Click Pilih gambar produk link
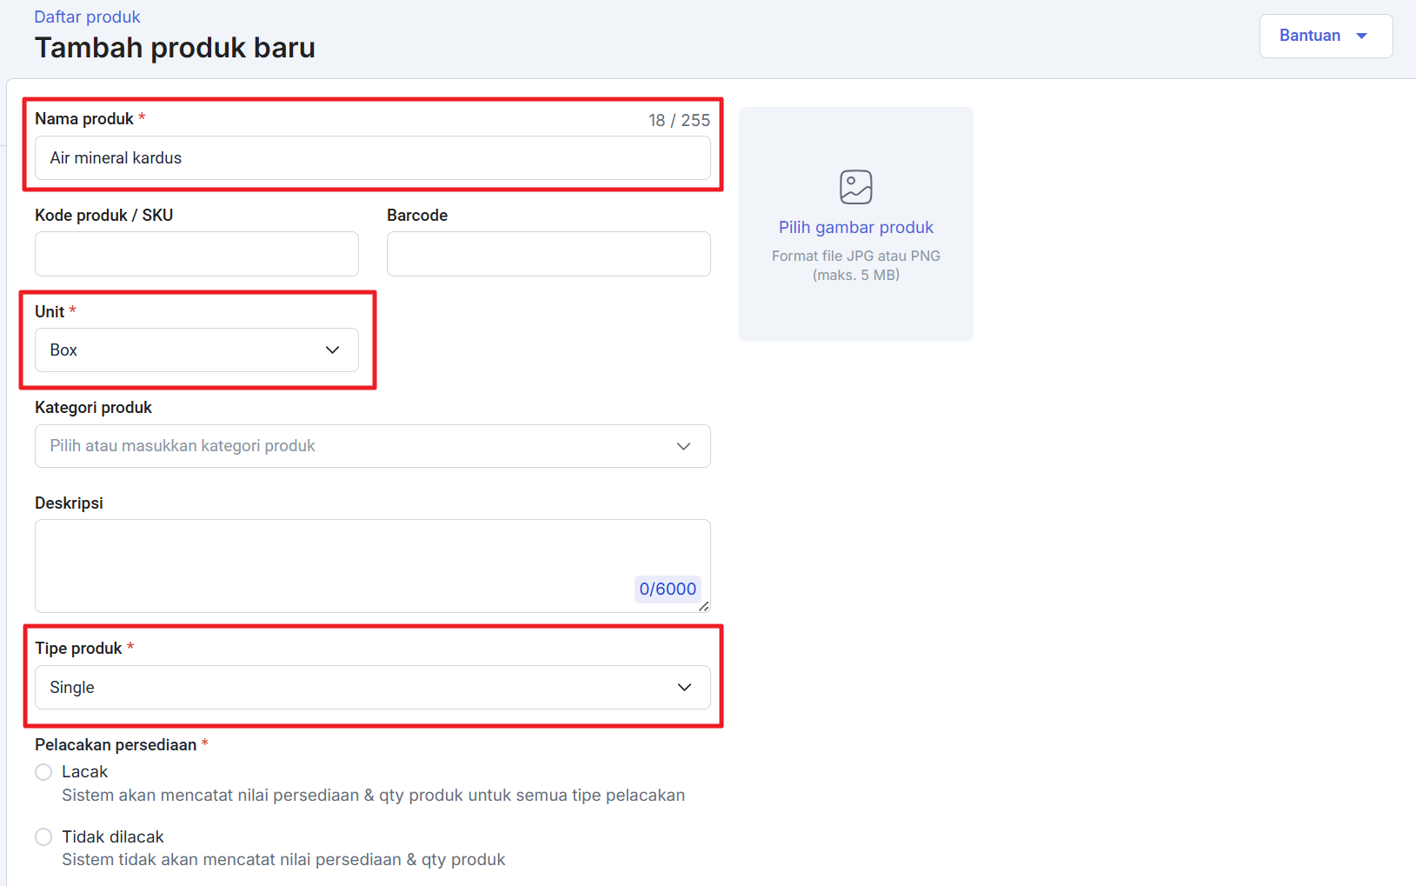 (855, 227)
